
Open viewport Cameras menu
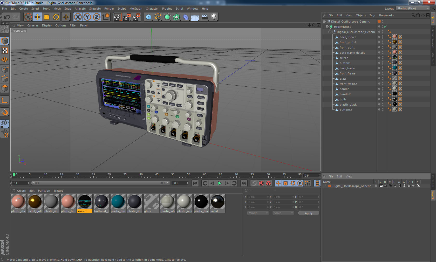(33, 25)
